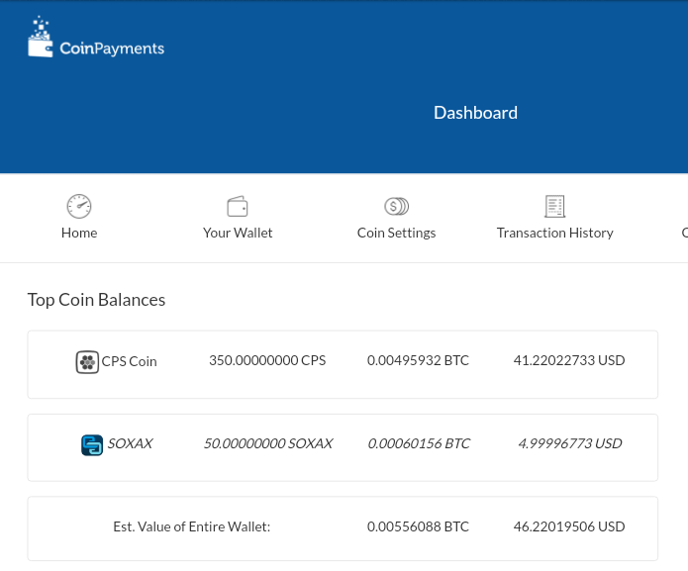The height and width of the screenshot is (571, 688).
Task: Click the Your Wallet icon
Action: [x=238, y=206]
